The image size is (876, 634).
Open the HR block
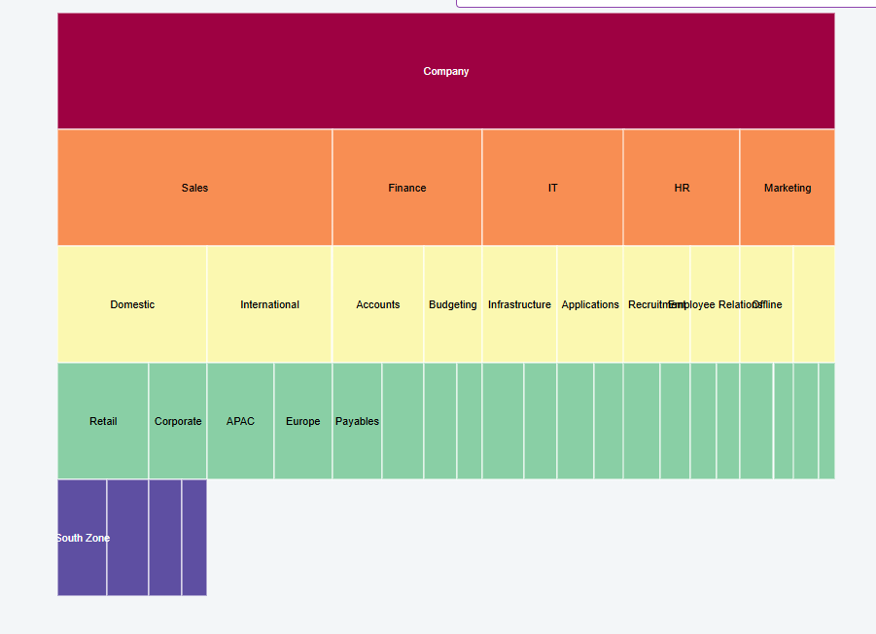(x=682, y=188)
